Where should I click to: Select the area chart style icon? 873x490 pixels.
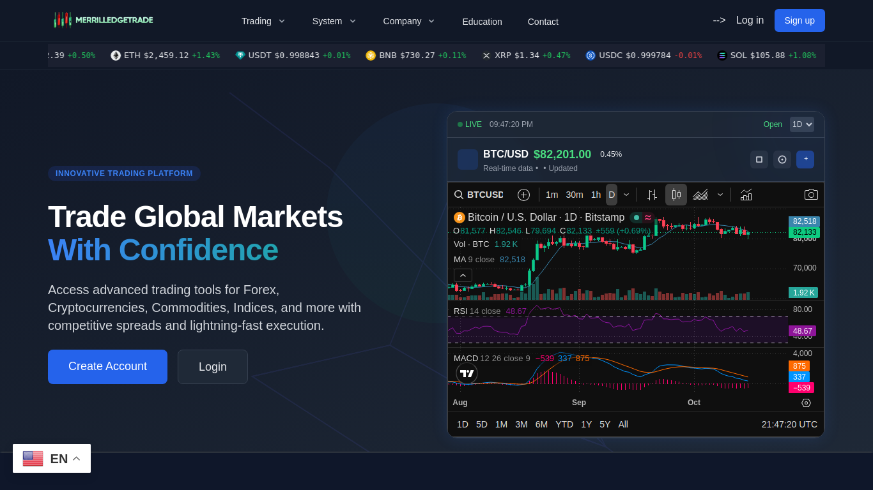(x=700, y=195)
